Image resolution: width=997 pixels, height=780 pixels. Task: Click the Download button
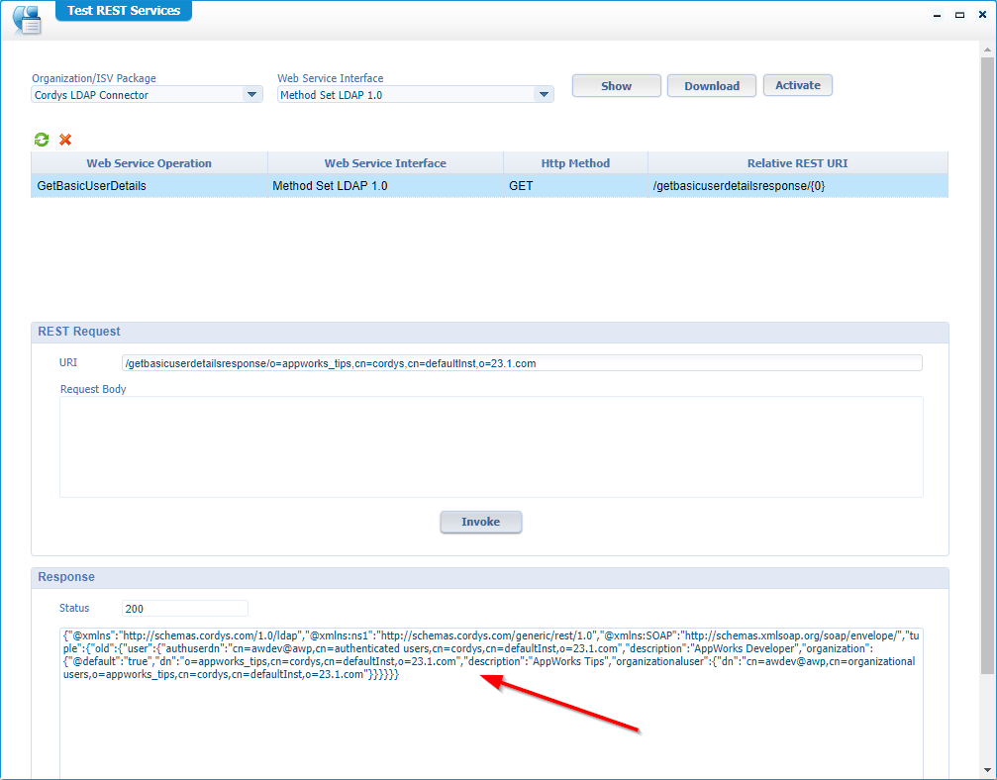[x=711, y=86]
